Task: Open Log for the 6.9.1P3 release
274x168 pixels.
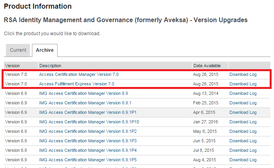Action: (x=253, y=141)
